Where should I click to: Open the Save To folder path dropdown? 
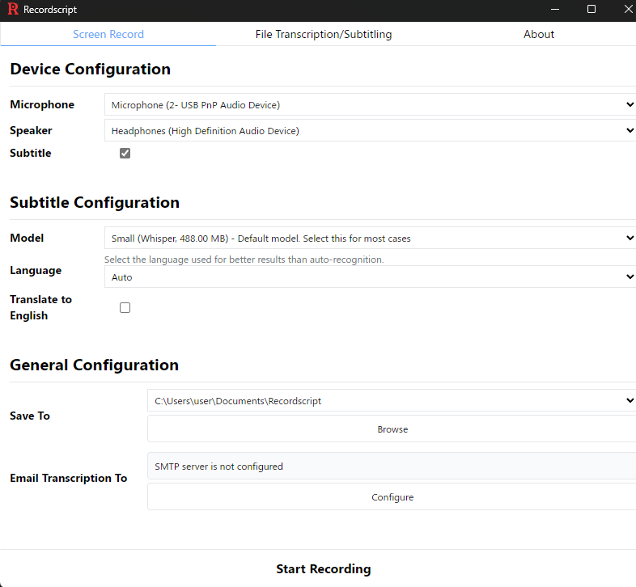coord(392,400)
